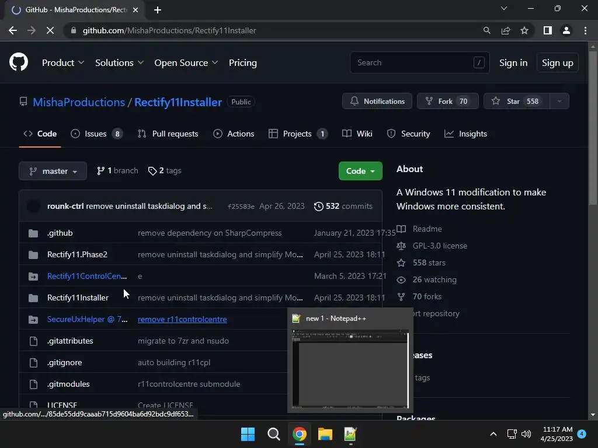Expand the Solutions menu
The width and height of the screenshot is (598, 448).
tap(119, 62)
